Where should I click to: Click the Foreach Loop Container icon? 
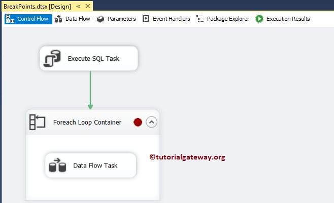(38, 122)
